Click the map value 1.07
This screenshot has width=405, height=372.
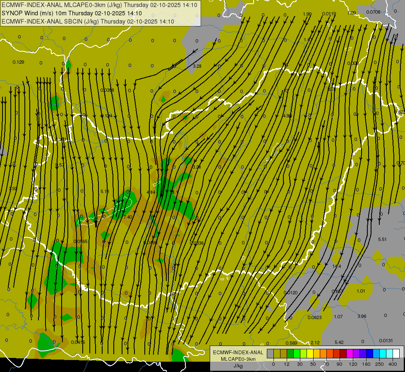coord(338,317)
